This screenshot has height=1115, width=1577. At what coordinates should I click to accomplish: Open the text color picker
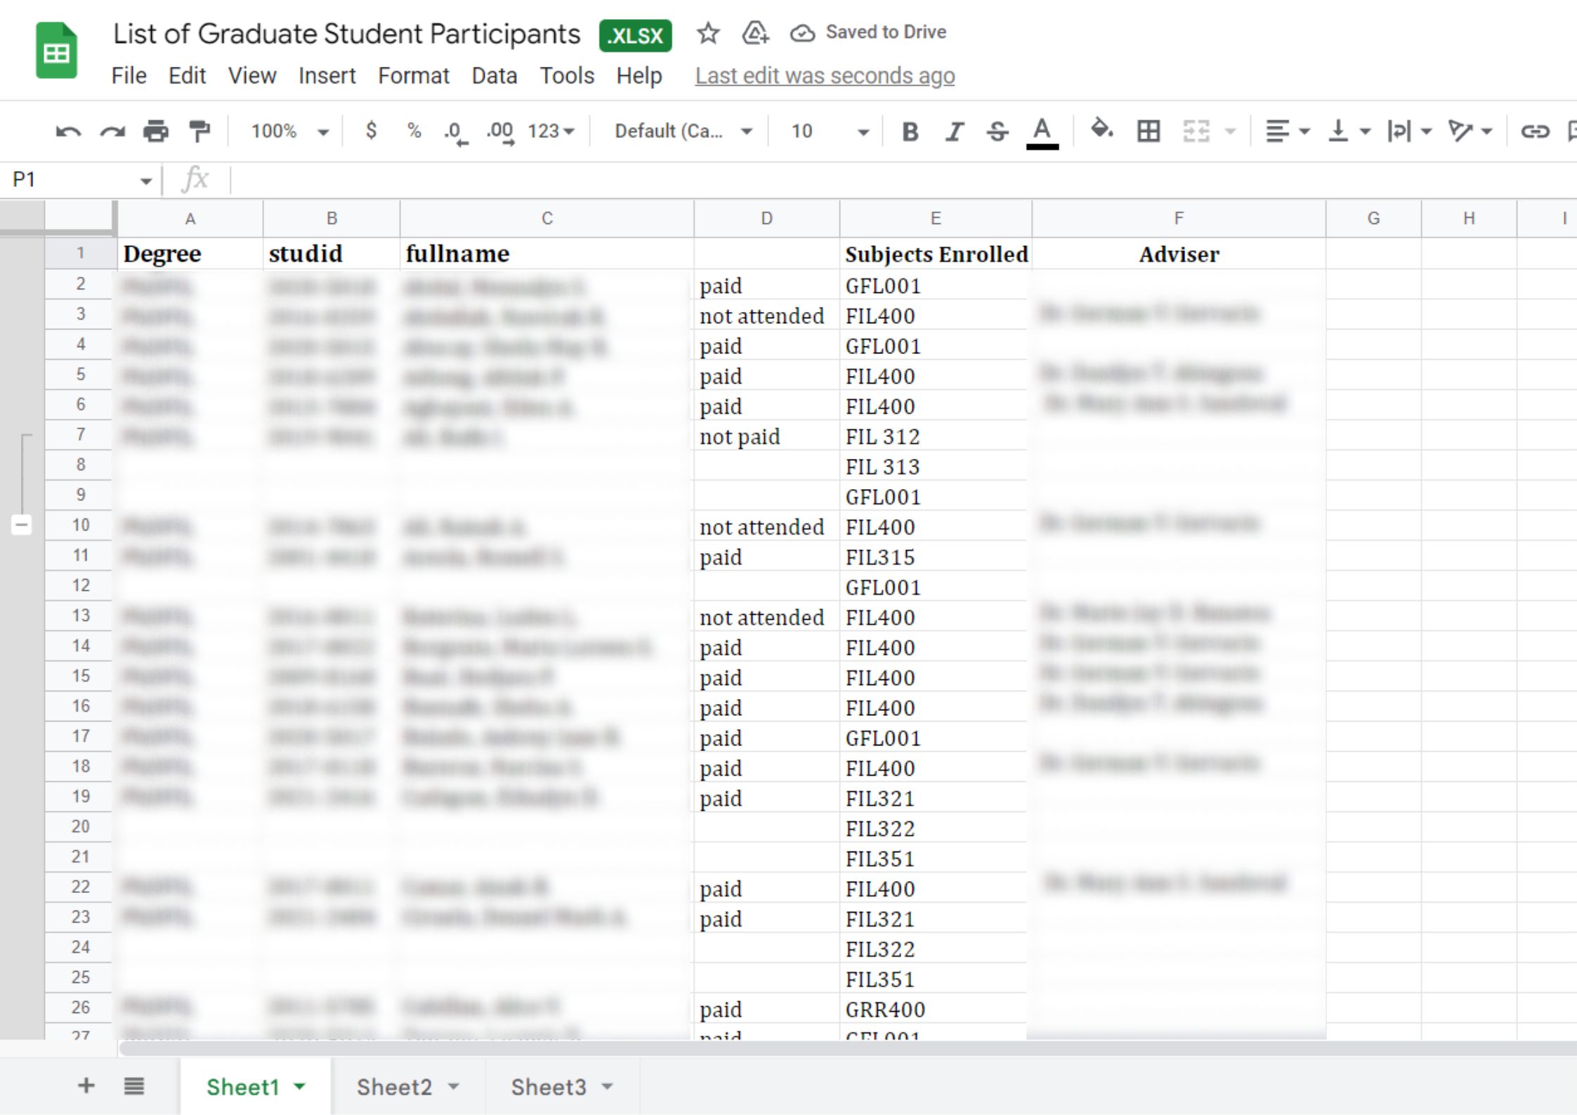pos(1042,132)
